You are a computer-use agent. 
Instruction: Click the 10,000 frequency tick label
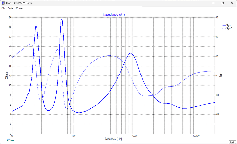click(x=196, y=136)
